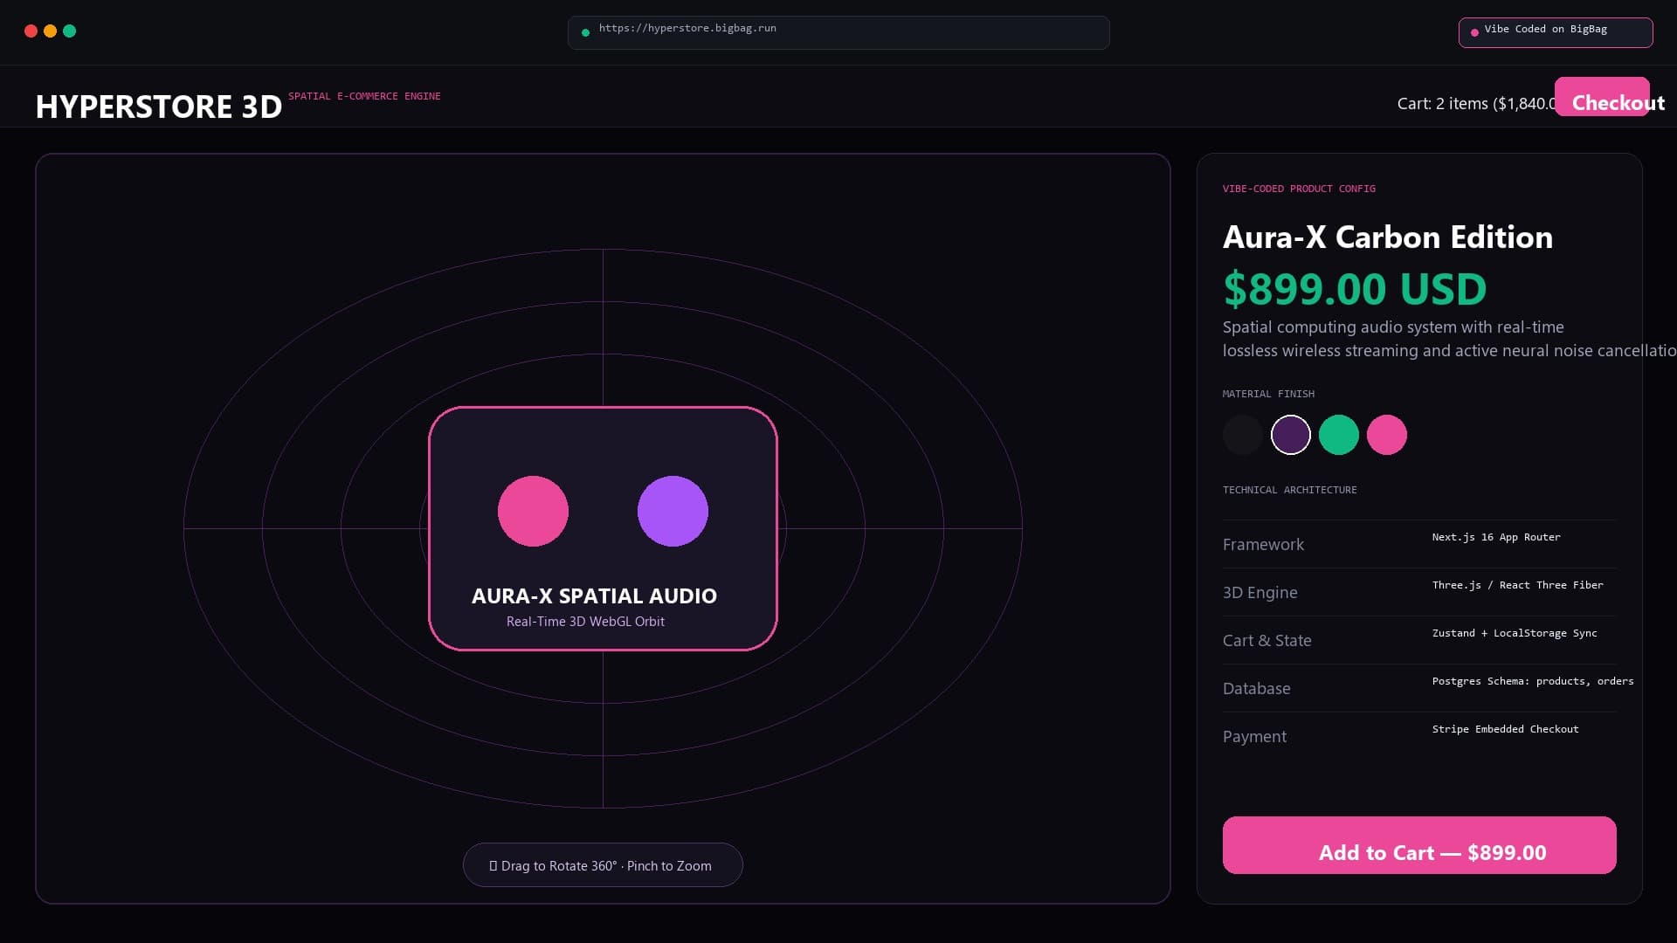Click the green window dot

point(69,31)
